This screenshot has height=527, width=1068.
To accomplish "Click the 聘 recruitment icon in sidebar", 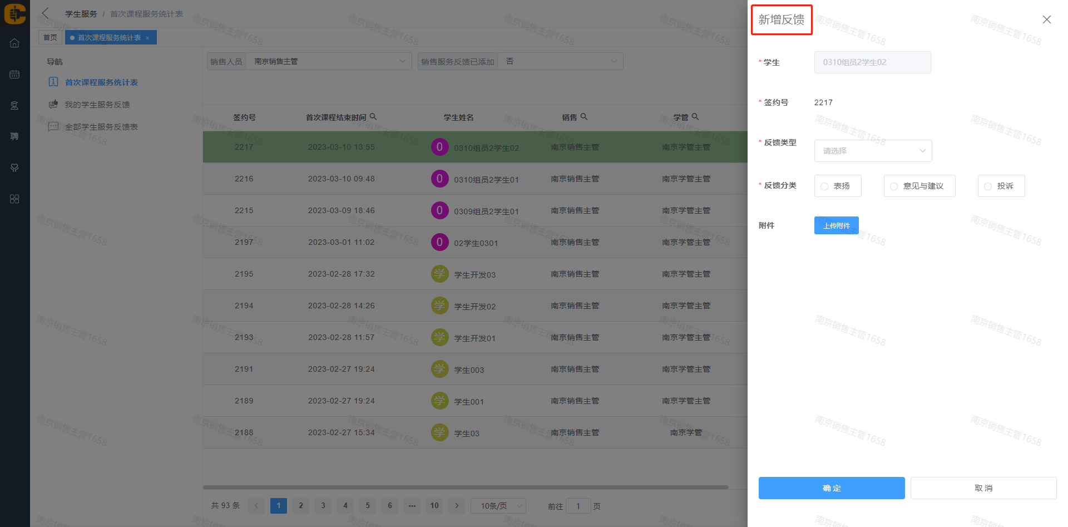I will pos(14,136).
